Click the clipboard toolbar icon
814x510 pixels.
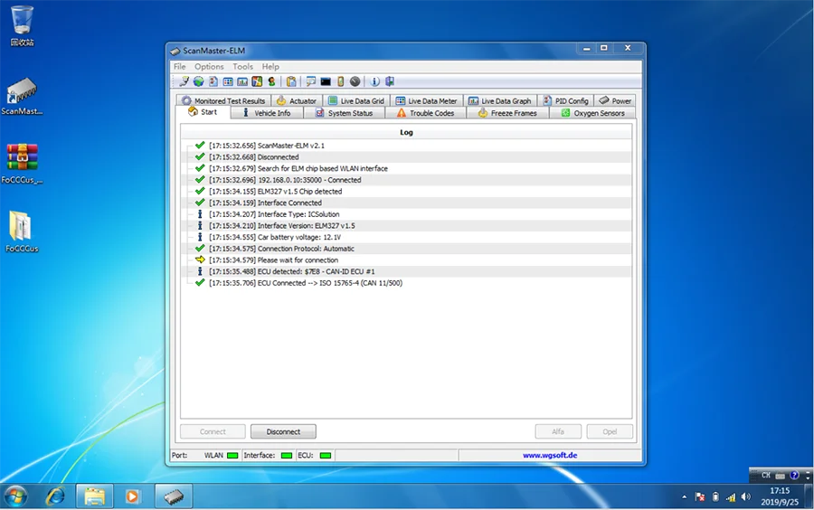[291, 81]
